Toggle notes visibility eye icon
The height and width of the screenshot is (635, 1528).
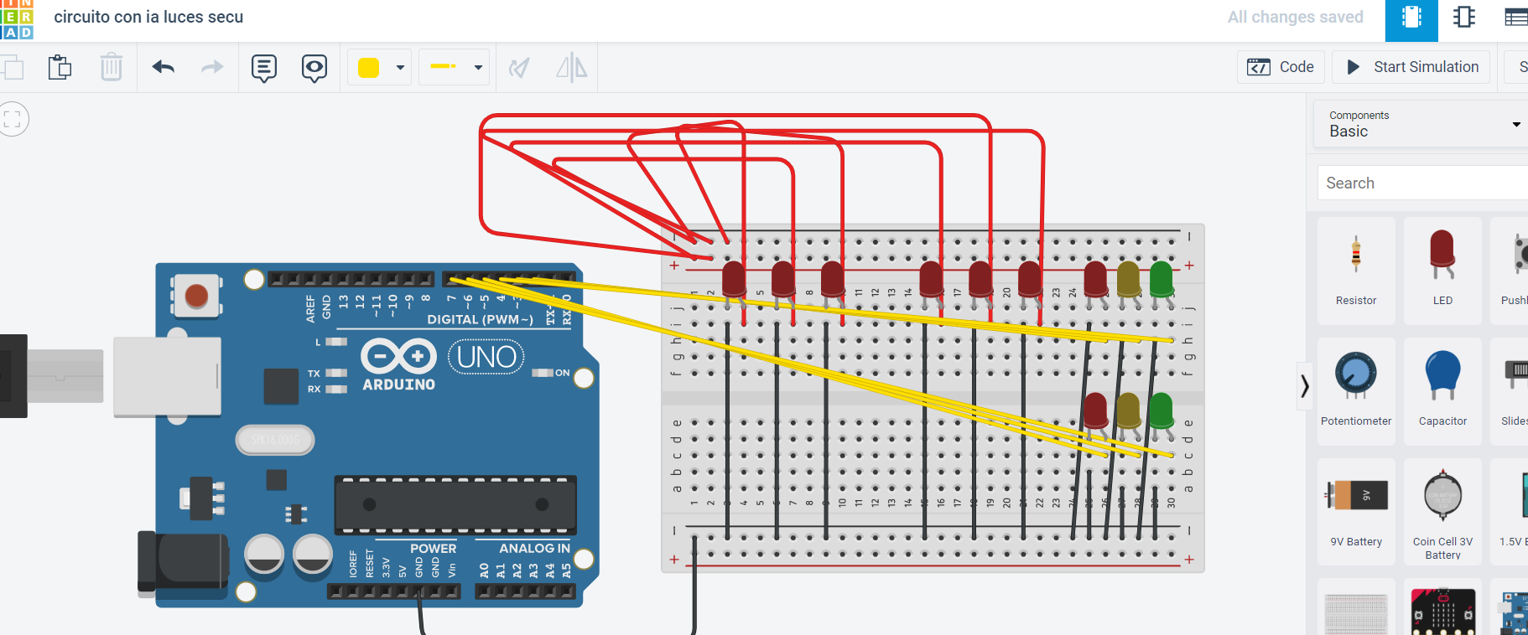[x=314, y=67]
